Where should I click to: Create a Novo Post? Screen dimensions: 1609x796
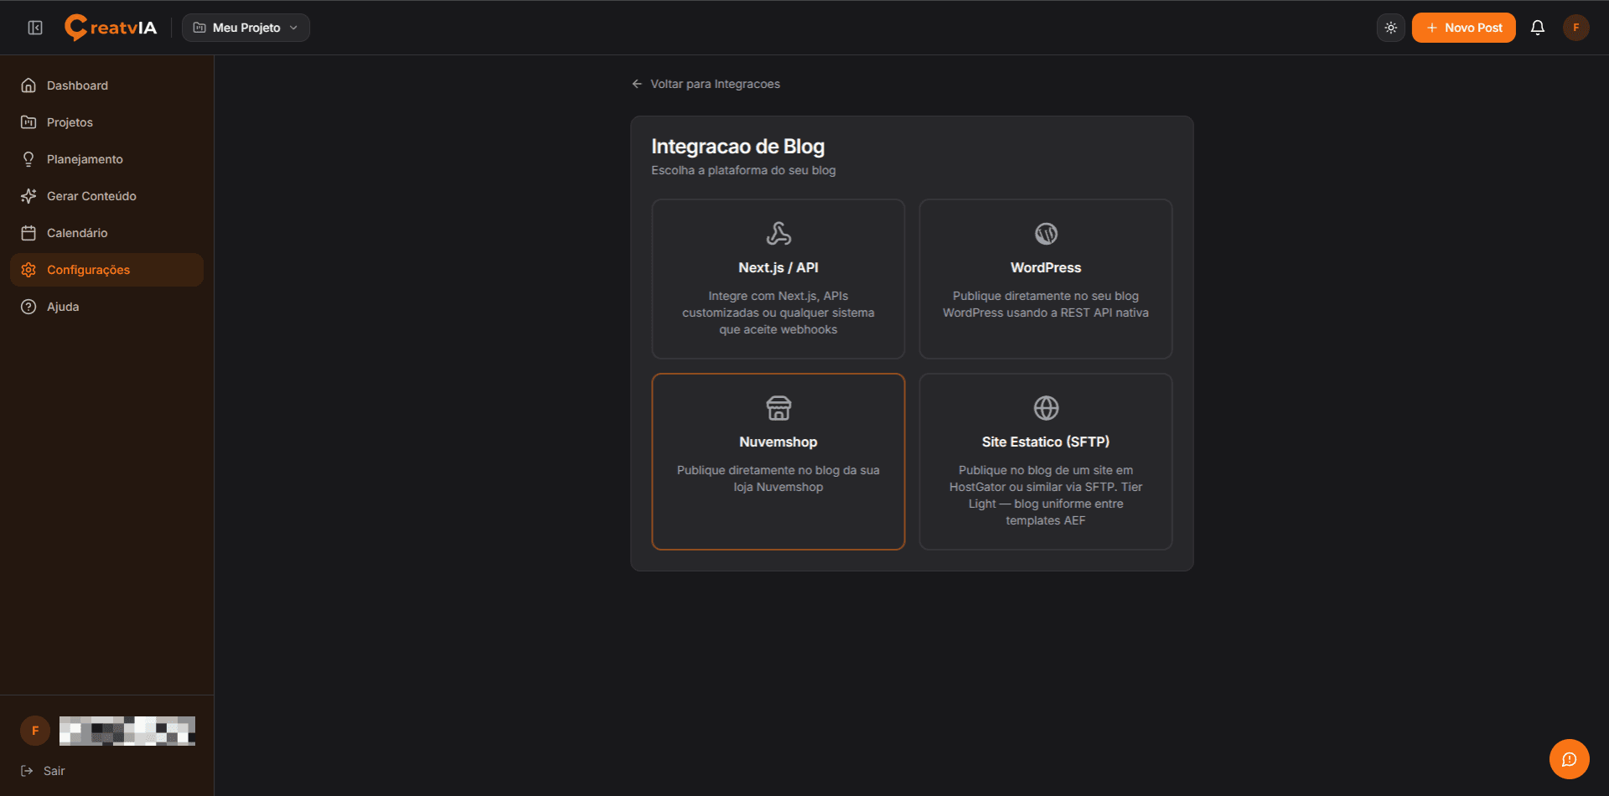(x=1463, y=28)
